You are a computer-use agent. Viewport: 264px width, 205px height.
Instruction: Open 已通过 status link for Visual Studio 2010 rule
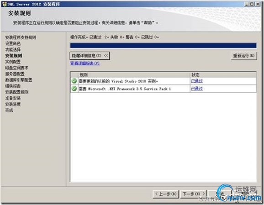click(197, 81)
